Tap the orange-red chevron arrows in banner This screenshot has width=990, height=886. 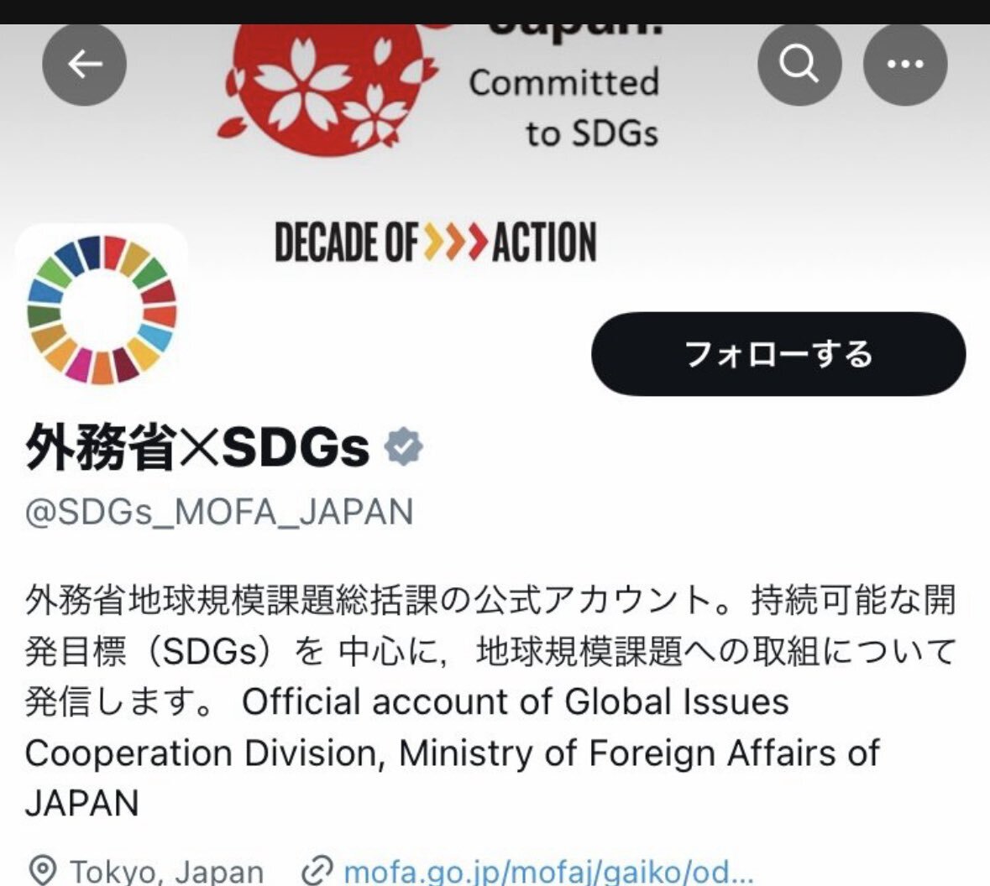[456, 241]
